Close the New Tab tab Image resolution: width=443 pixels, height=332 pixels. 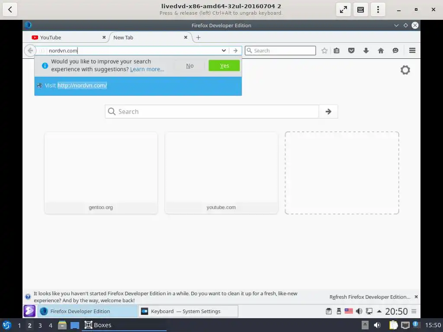186,37
